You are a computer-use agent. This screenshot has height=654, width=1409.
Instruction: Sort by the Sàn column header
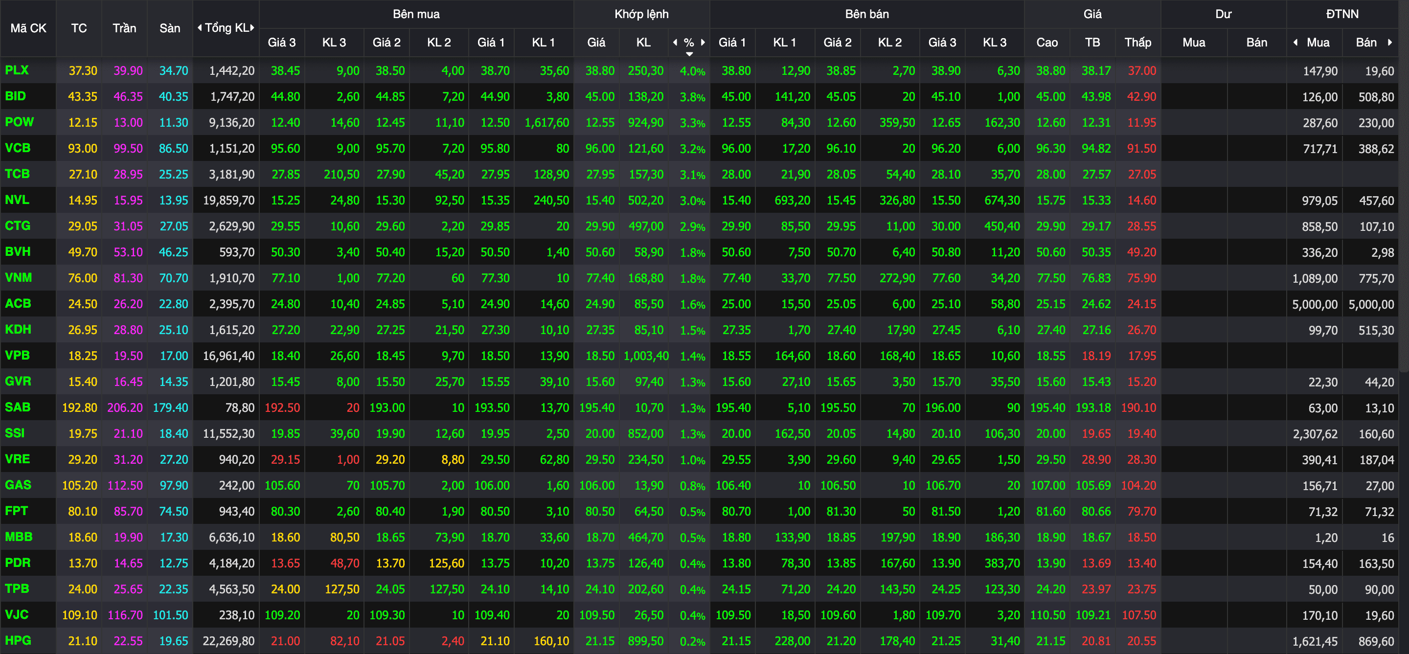(x=170, y=28)
